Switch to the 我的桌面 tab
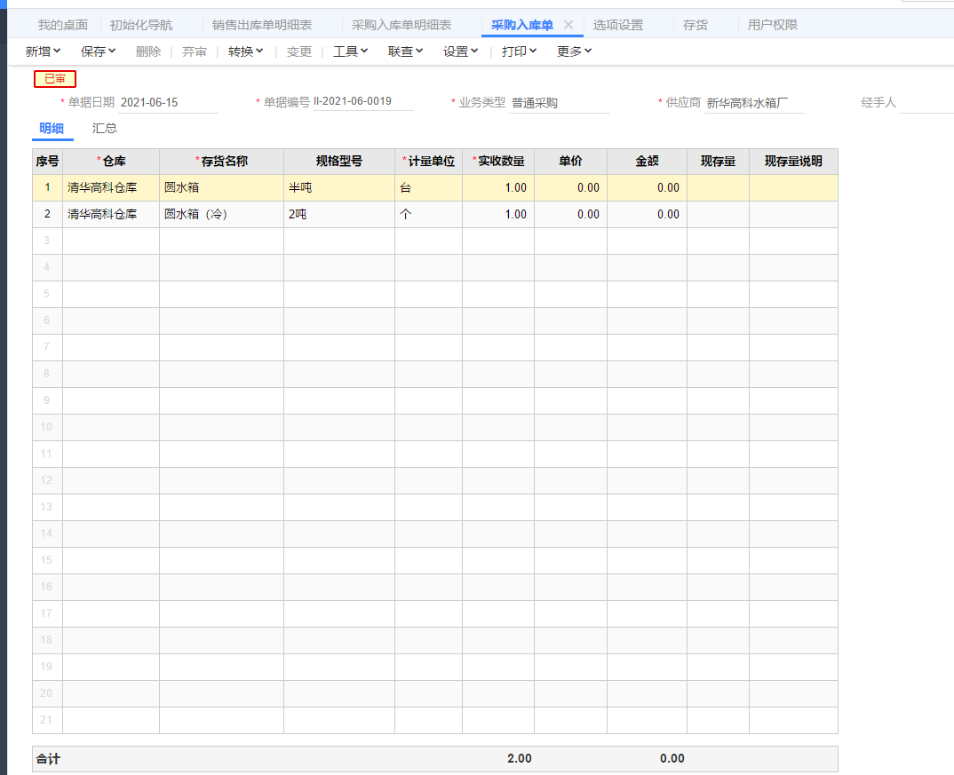Screen dimensions: 954x775 coord(63,25)
